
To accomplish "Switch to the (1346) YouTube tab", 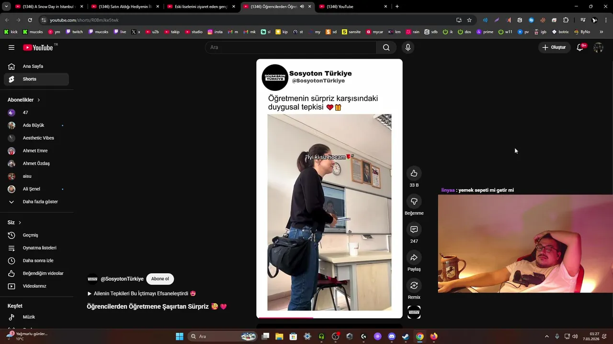I will 354,7.
